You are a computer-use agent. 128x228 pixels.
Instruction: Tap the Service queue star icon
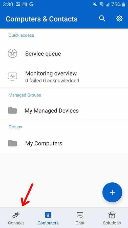click(x=12, y=53)
